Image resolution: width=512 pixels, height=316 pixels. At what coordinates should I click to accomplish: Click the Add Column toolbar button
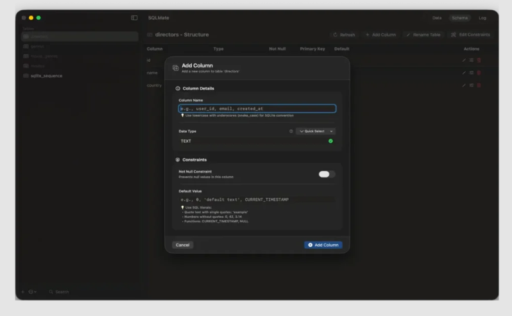pyautogui.click(x=380, y=35)
